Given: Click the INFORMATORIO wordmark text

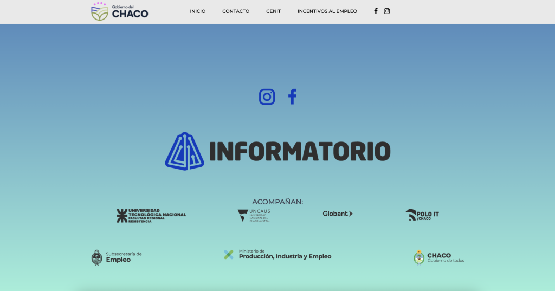Looking at the screenshot, I should (299, 152).
